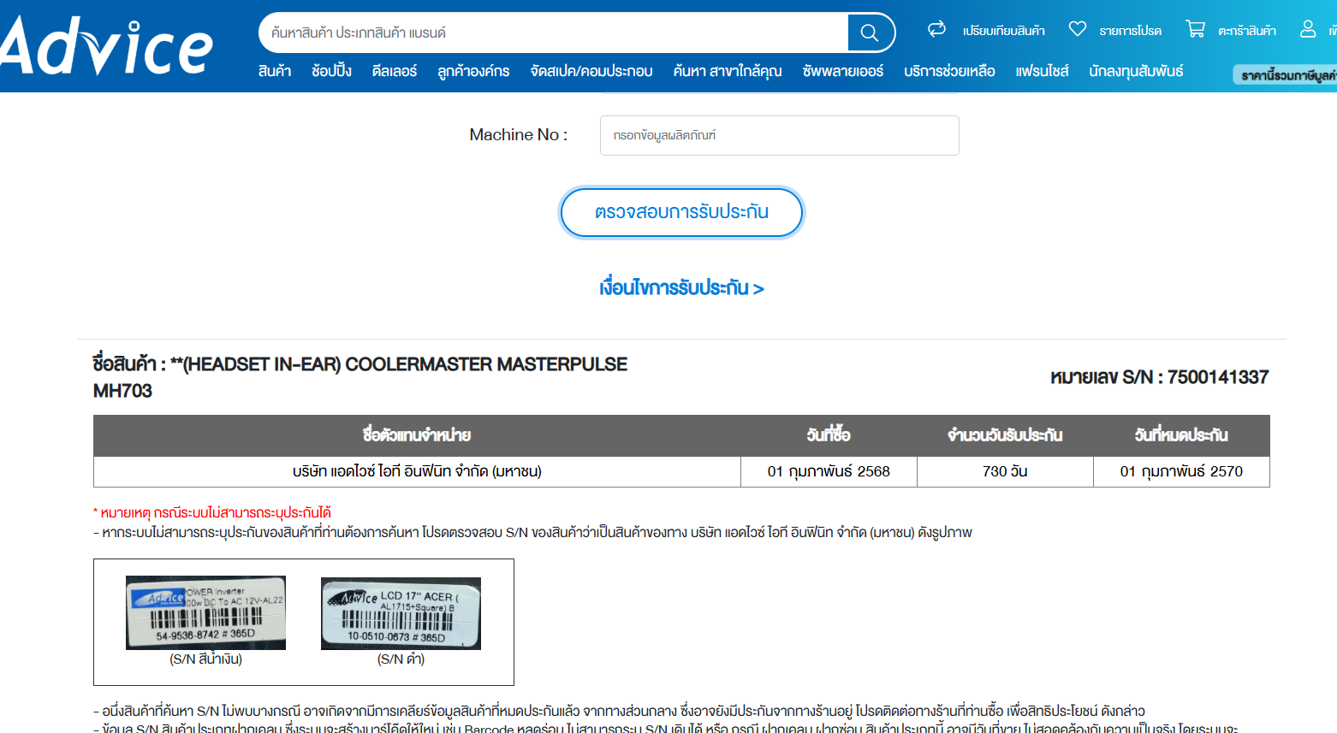The height and width of the screenshot is (733, 1337).
Task: Click the Machine No input field
Action: click(x=779, y=135)
